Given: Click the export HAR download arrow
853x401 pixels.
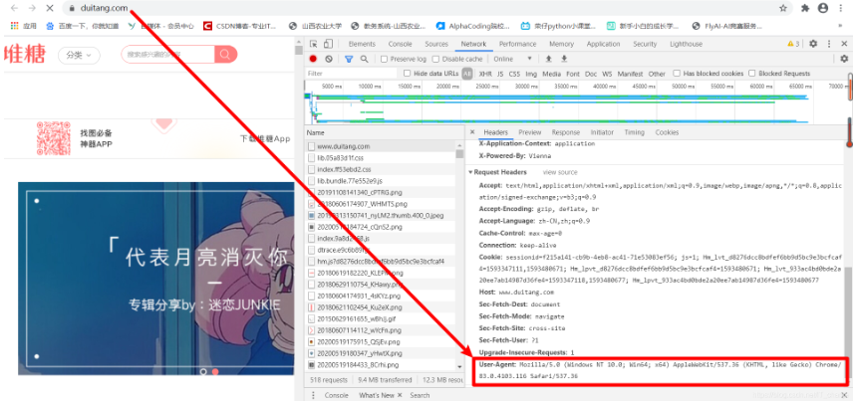Looking at the screenshot, I should point(564,59).
